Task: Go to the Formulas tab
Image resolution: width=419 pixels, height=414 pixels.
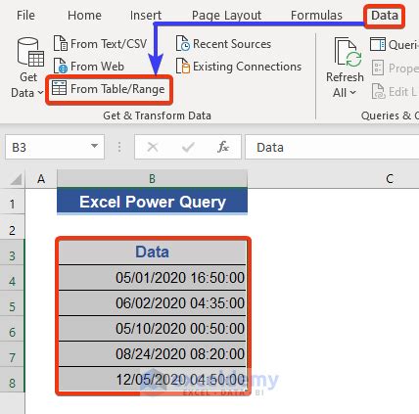Action: 316,15
